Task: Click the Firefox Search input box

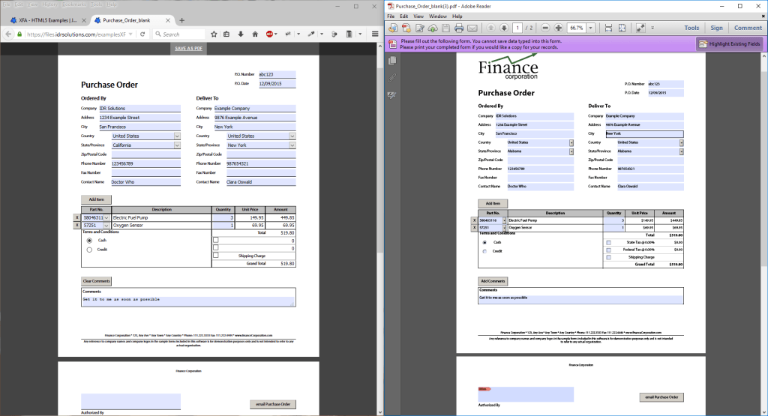Action: click(x=180, y=34)
